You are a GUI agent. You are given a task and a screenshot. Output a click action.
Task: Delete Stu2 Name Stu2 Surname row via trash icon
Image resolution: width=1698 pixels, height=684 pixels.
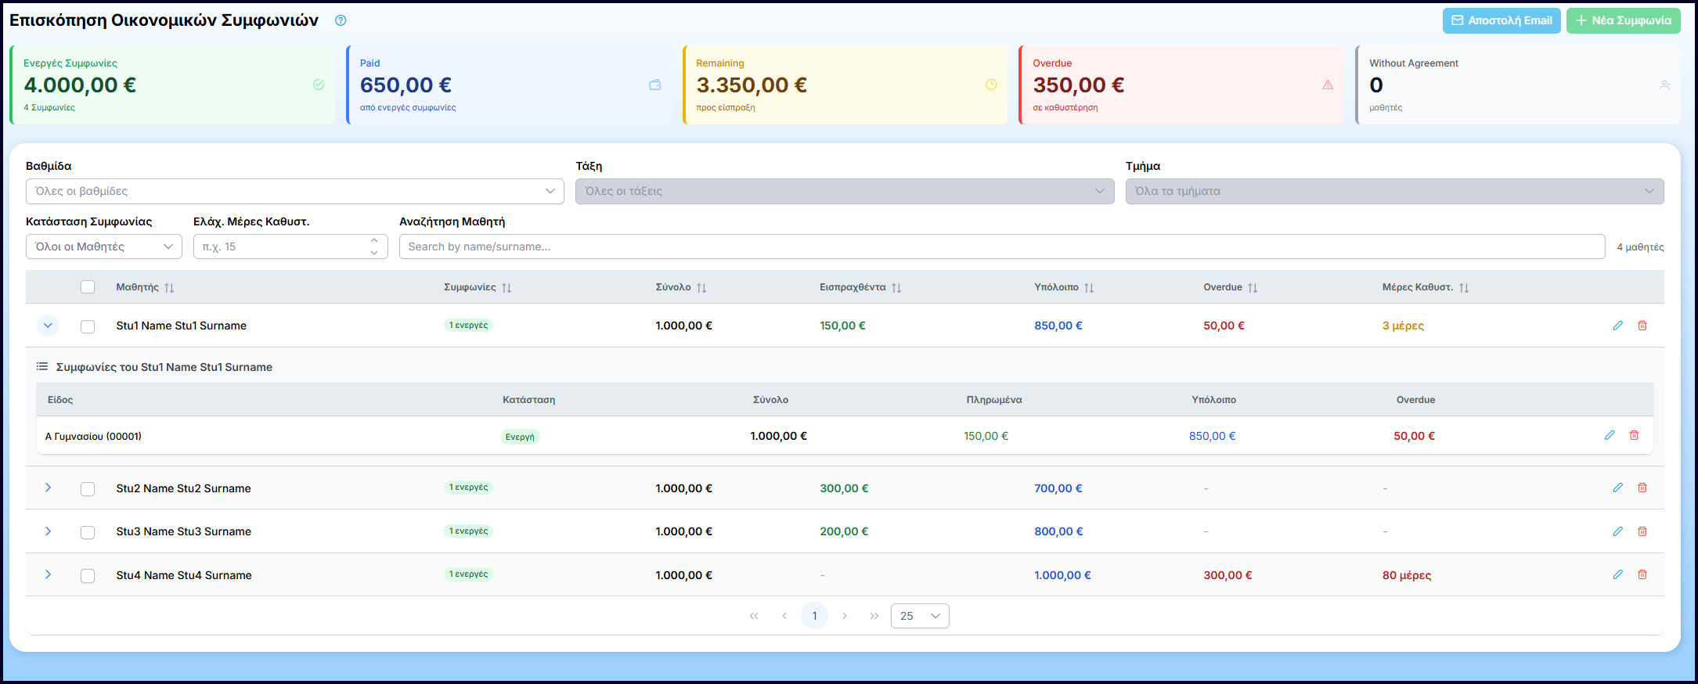pyautogui.click(x=1642, y=488)
